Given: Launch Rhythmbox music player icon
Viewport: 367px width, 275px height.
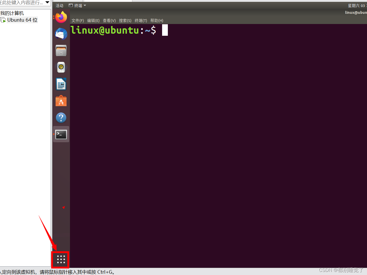Looking at the screenshot, I should pyautogui.click(x=61, y=67).
